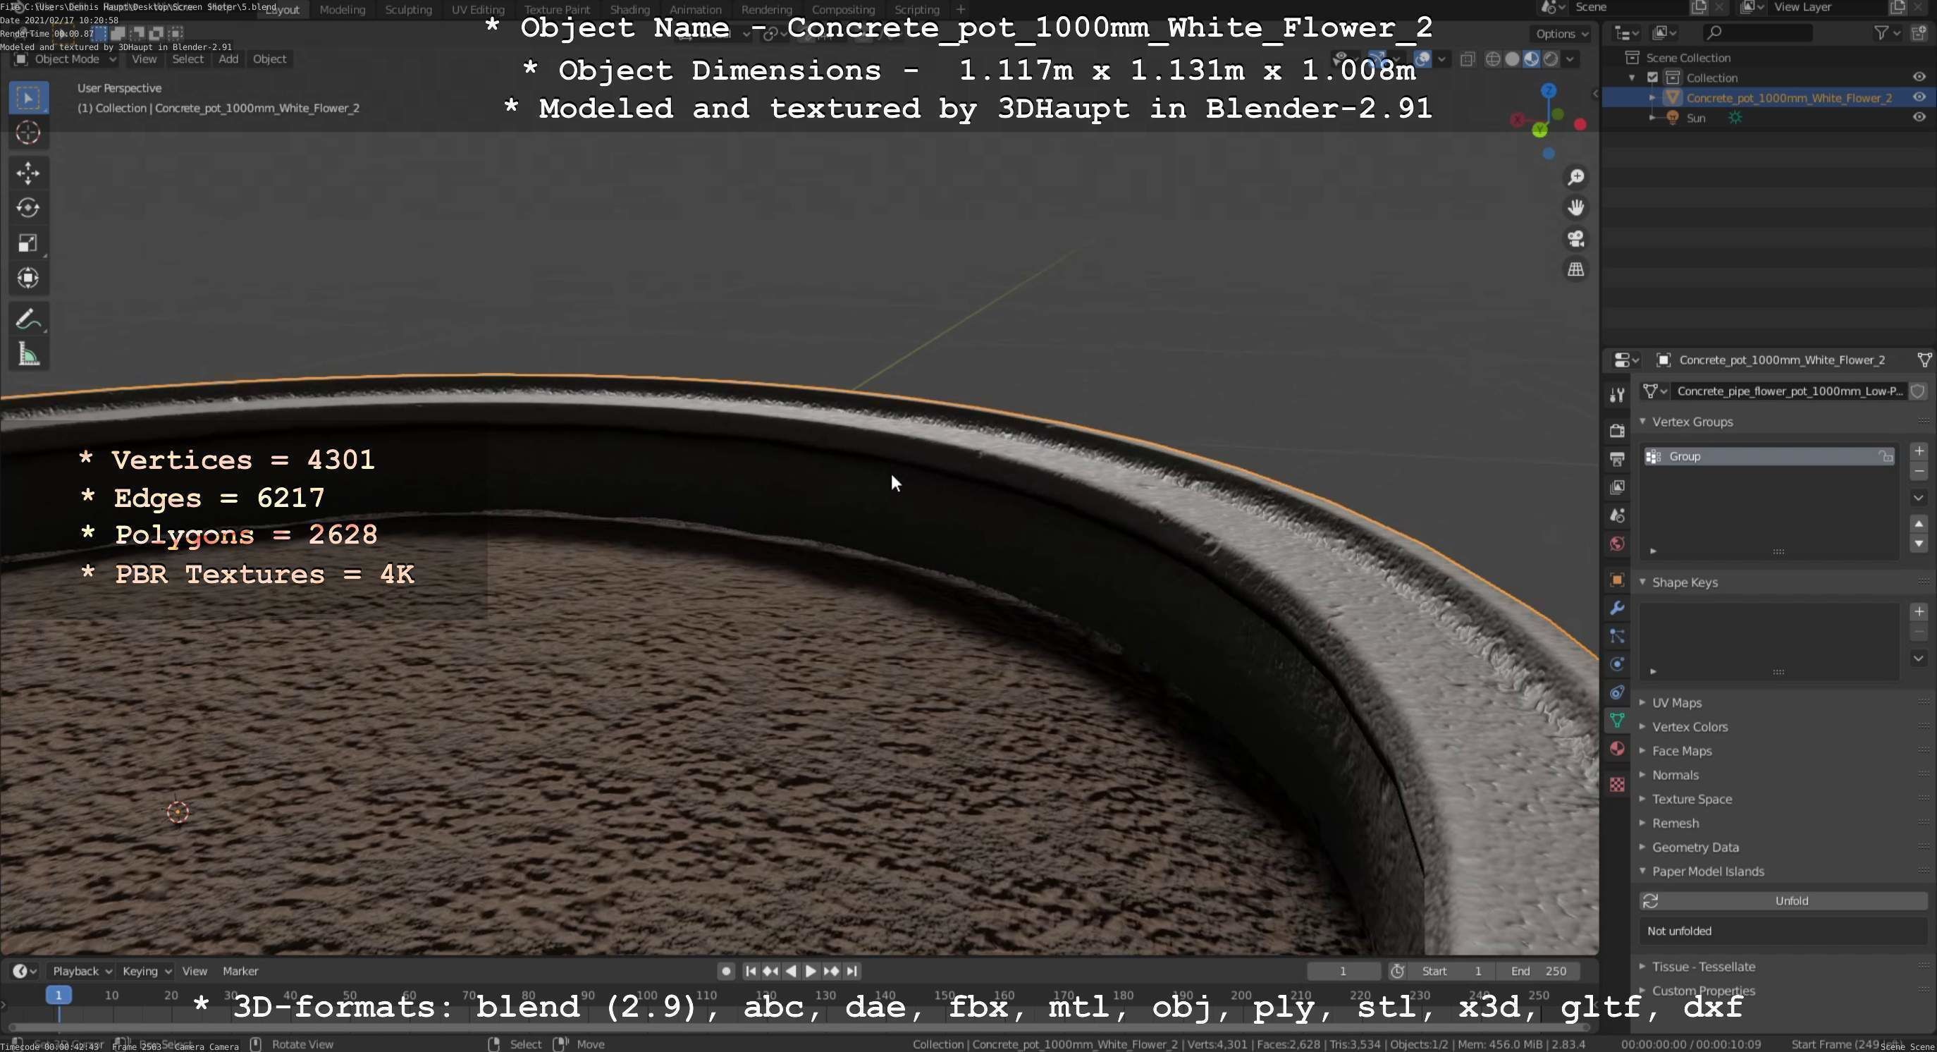Open Active Tool and Workspace properties tab
Viewport: 1937px width, 1052px height.
pos(1618,394)
